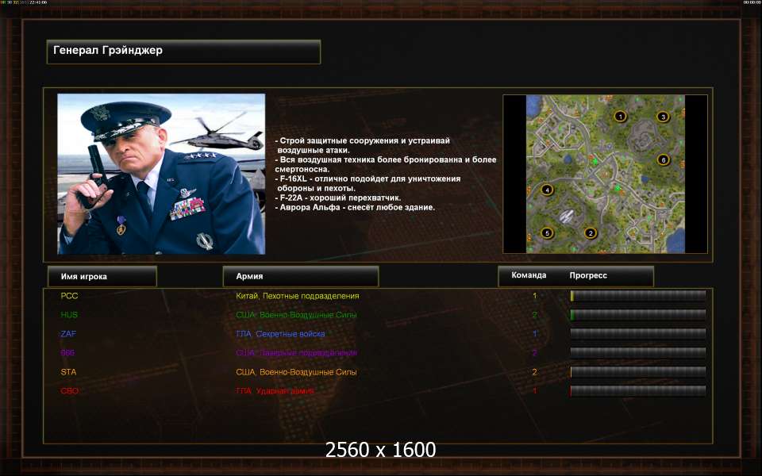Image resolution: width=762 pixels, height=476 pixels.
Task: Select player name ZAF
Action: point(68,334)
